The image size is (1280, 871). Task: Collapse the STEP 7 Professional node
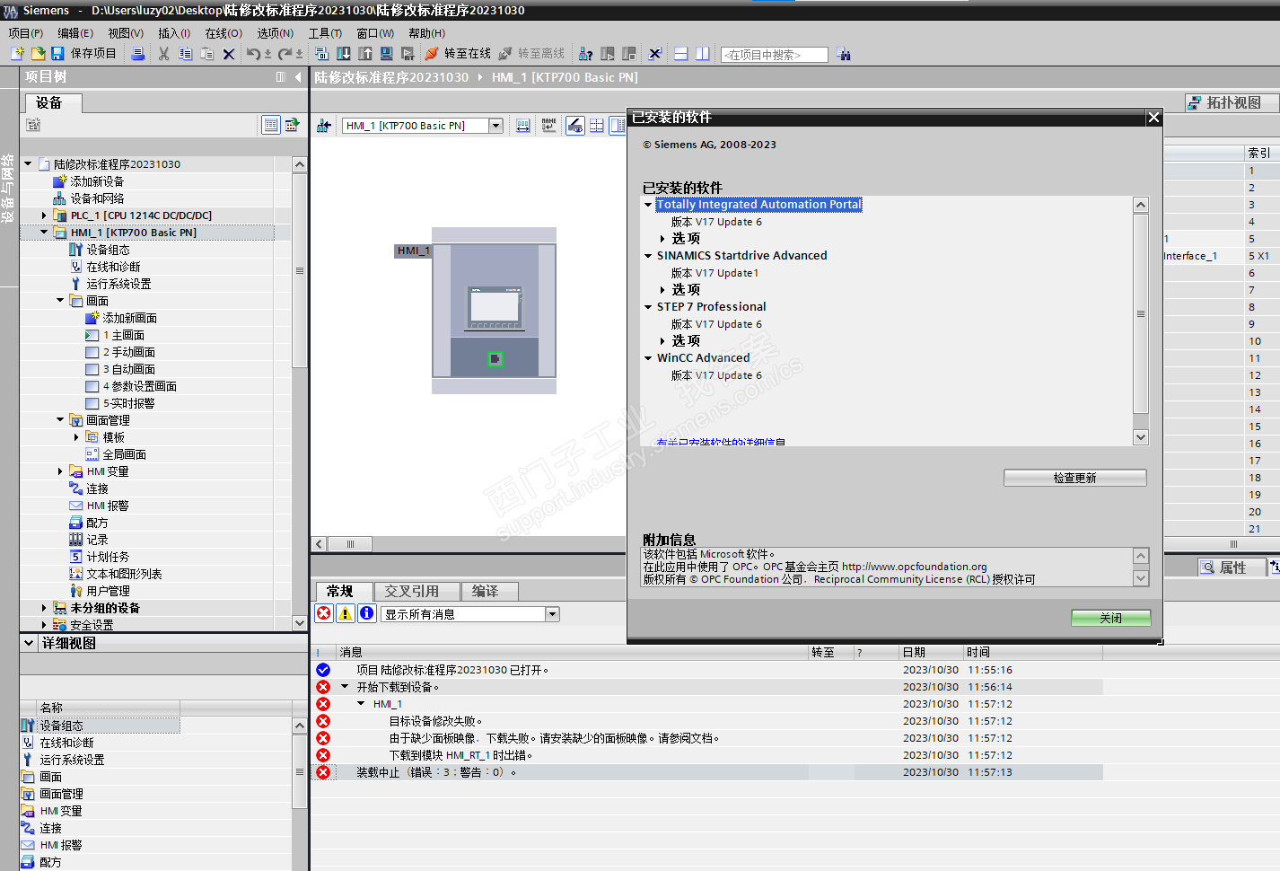pos(648,307)
